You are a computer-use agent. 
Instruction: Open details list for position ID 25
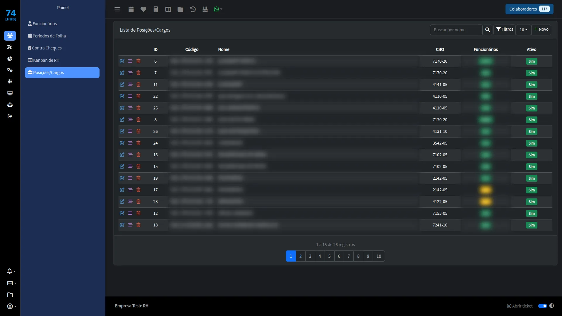(130, 108)
